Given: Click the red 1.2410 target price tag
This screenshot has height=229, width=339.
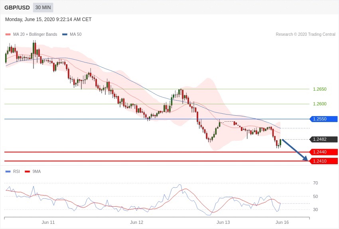Looking at the screenshot, I should 324,161.
